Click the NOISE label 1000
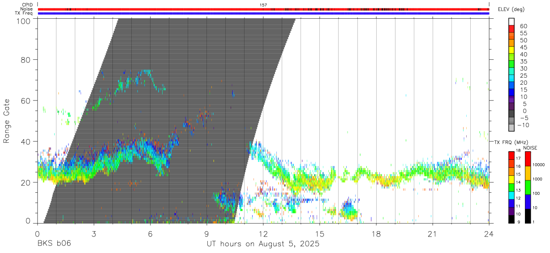Screen dimensions: 550x253 (x=537, y=179)
